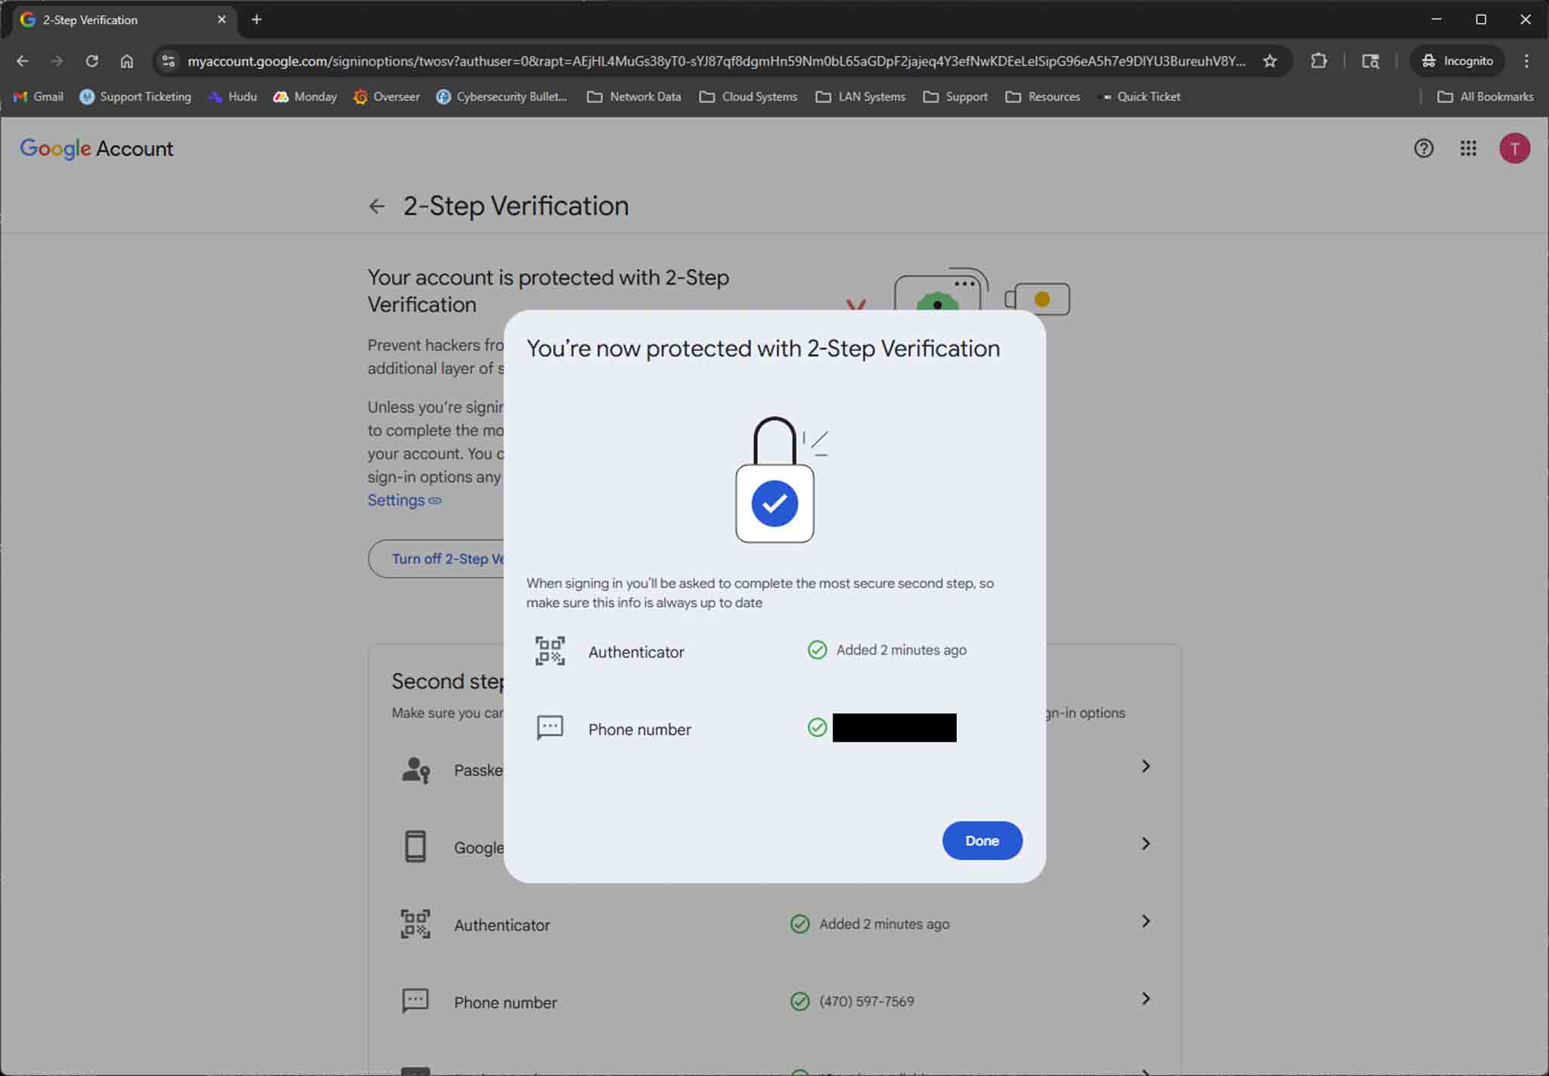Click the address bar URL field

tap(711, 61)
